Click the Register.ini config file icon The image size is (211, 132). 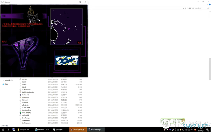[x=21, y=115]
